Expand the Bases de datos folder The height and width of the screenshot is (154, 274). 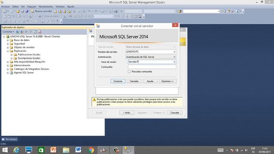pyautogui.click(x=8, y=40)
